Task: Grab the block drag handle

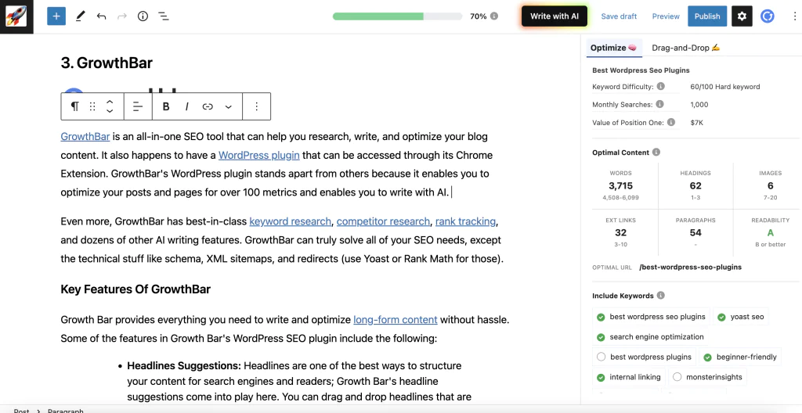Action: (x=92, y=106)
